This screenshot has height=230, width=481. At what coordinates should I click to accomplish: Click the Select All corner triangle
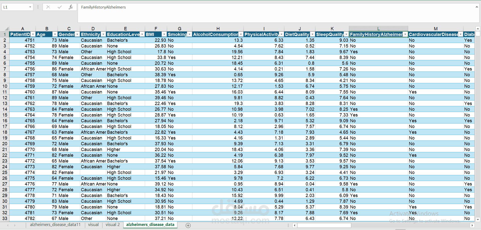7,28
